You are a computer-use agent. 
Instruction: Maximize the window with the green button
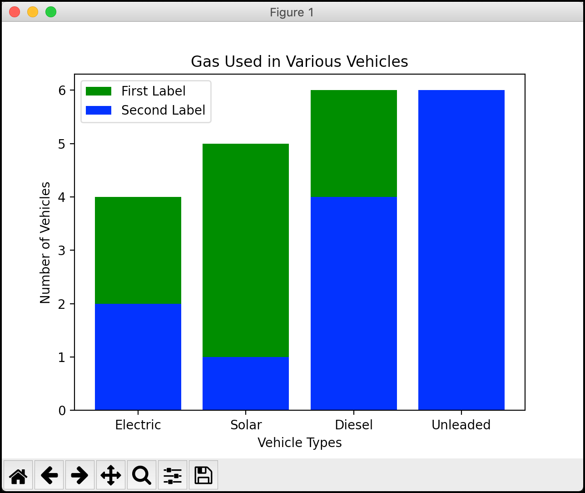51,12
